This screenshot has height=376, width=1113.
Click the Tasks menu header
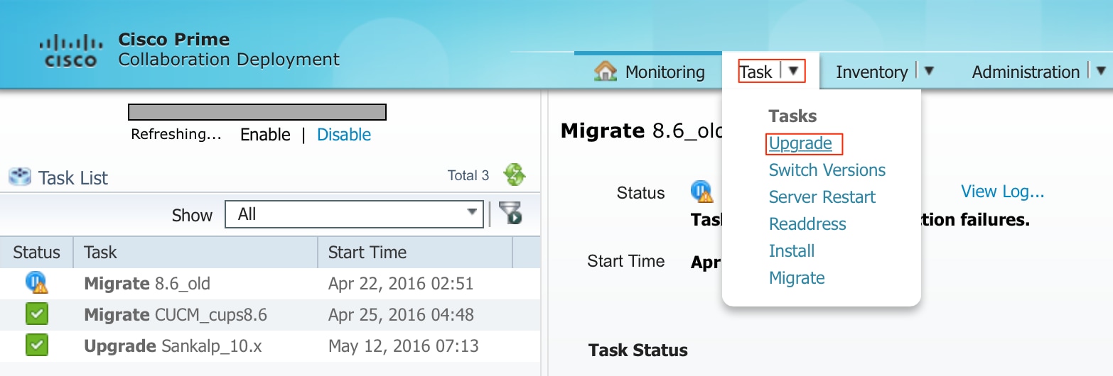(x=792, y=116)
